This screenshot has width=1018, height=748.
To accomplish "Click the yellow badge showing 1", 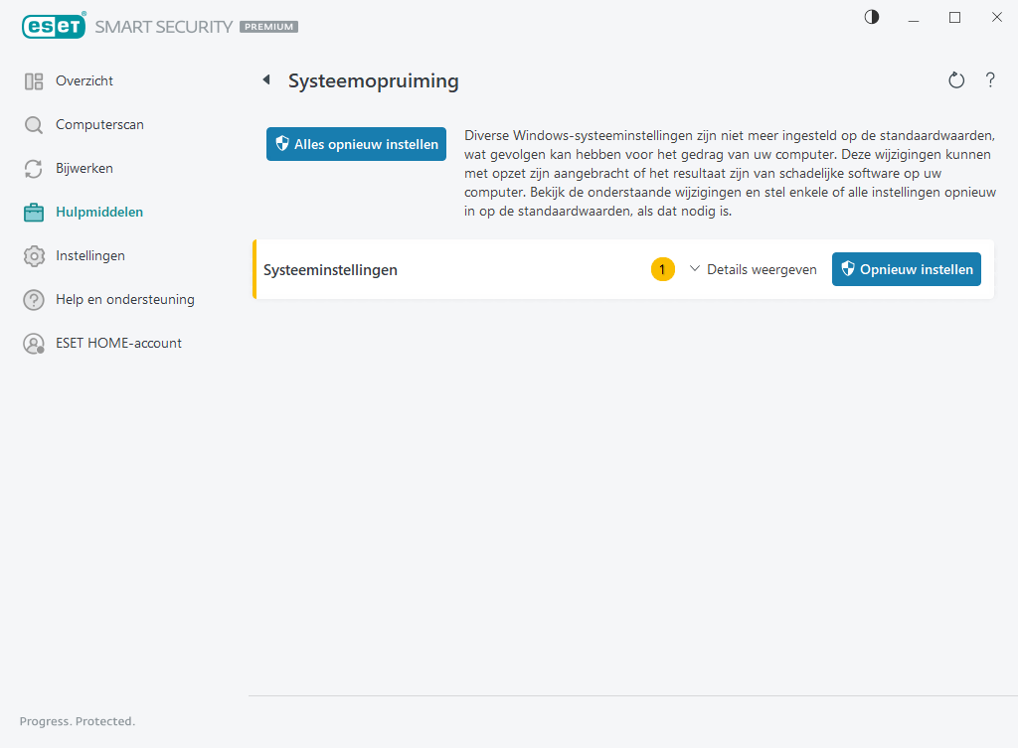I will (x=662, y=268).
